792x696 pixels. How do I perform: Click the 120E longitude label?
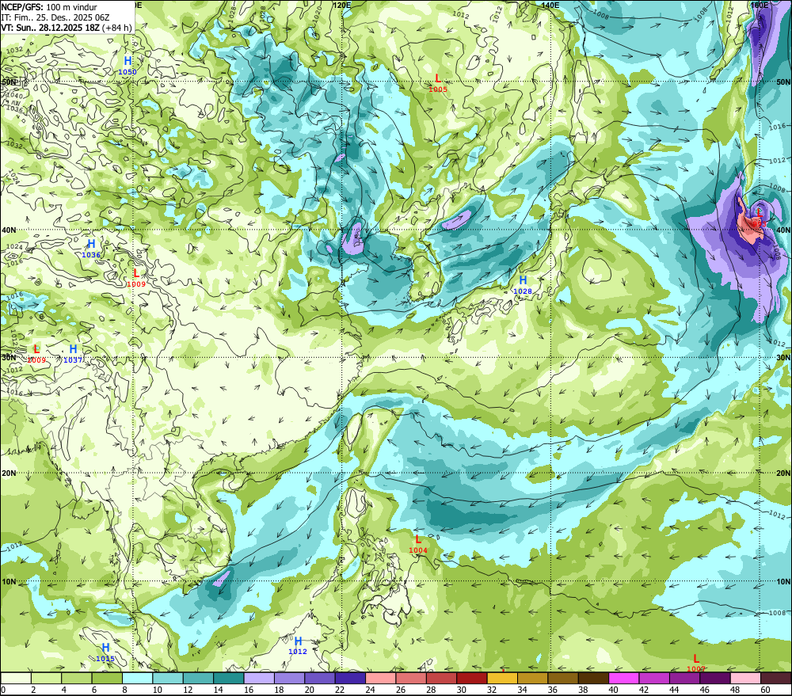pyautogui.click(x=342, y=5)
